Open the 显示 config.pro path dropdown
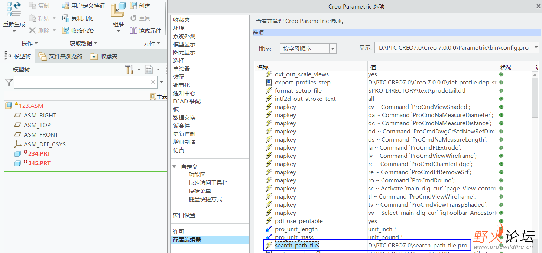Viewport: 542px width, 253px height. pyautogui.click(x=536, y=47)
